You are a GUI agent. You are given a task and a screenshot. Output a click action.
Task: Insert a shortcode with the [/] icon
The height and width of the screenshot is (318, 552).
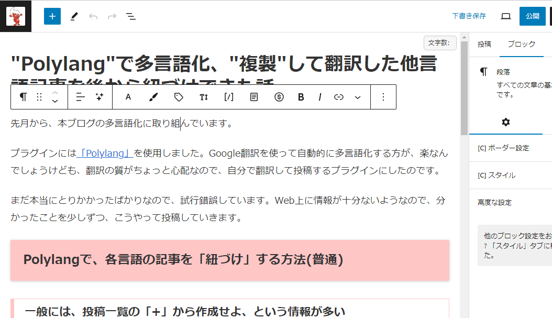(229, 97)
